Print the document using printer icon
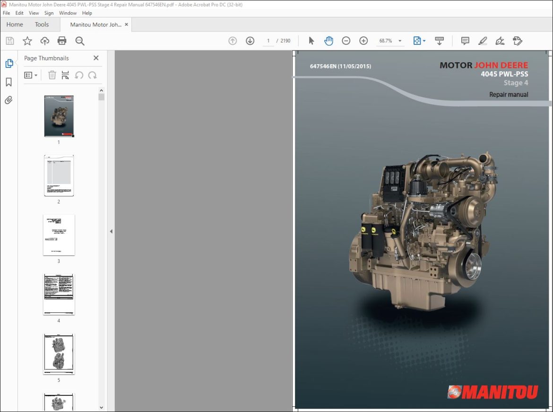 pyautogui.click(x=62, y=41)
